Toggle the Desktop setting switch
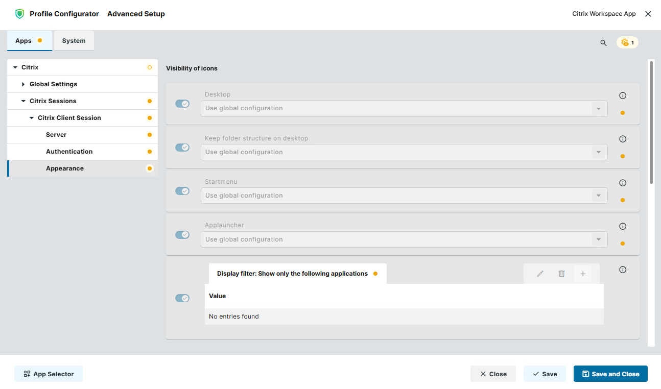 pos(182,104)
